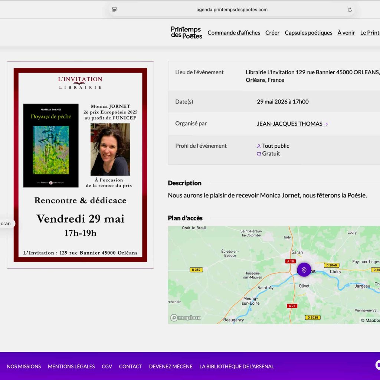Click the event poster image
Viewport: 380px width, 380px height.
80,165
